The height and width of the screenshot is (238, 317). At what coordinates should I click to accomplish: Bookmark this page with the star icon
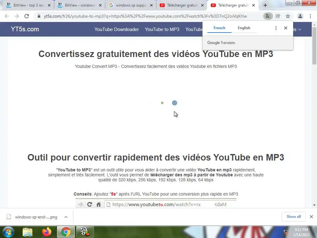click(288, 16)
